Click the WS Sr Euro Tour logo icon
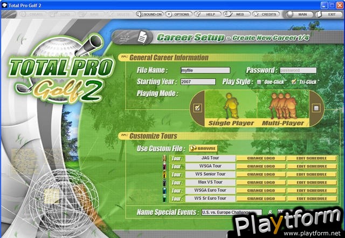The image size is (345, 238). [164, 199]
